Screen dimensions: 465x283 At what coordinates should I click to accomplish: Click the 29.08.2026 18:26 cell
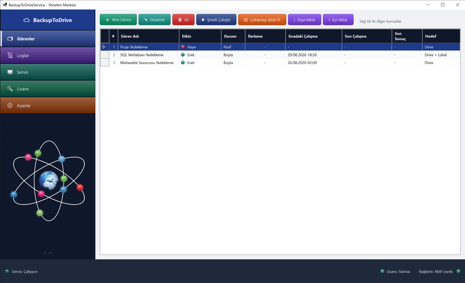pyautogui.click(x=314, y=54)
